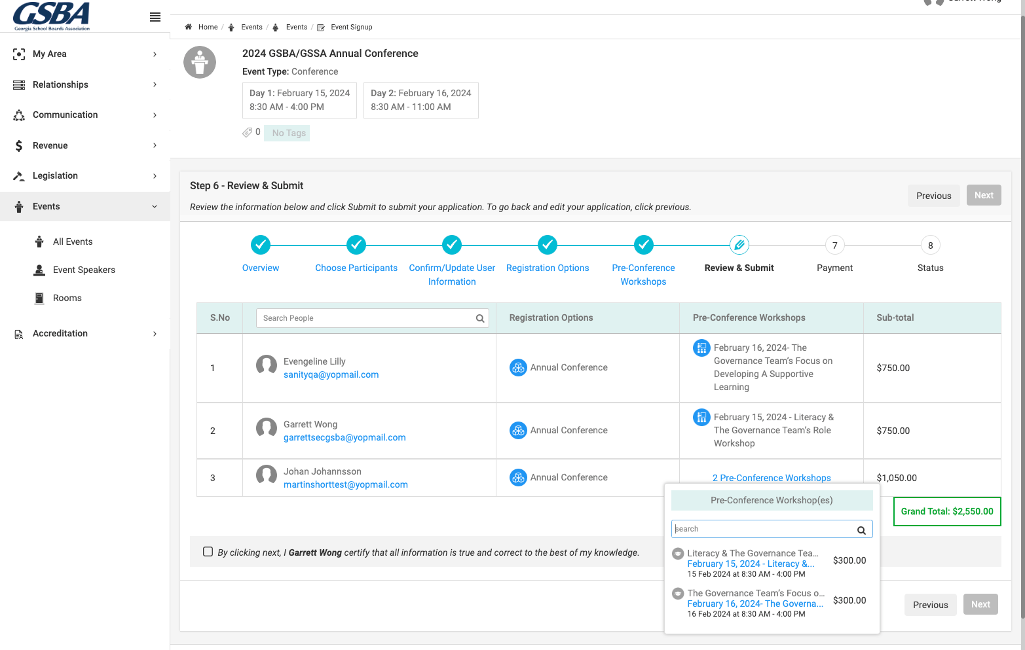Click the search icon in the workshops popup
The width and height of the screenshot is (1025, 650).
861,530
